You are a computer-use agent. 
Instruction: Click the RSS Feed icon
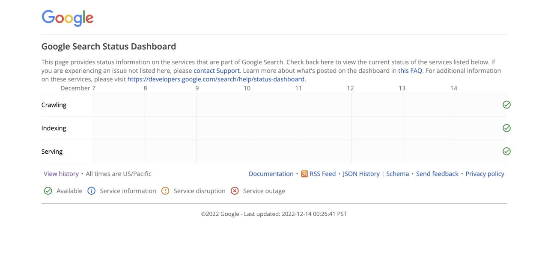point(304,173)
